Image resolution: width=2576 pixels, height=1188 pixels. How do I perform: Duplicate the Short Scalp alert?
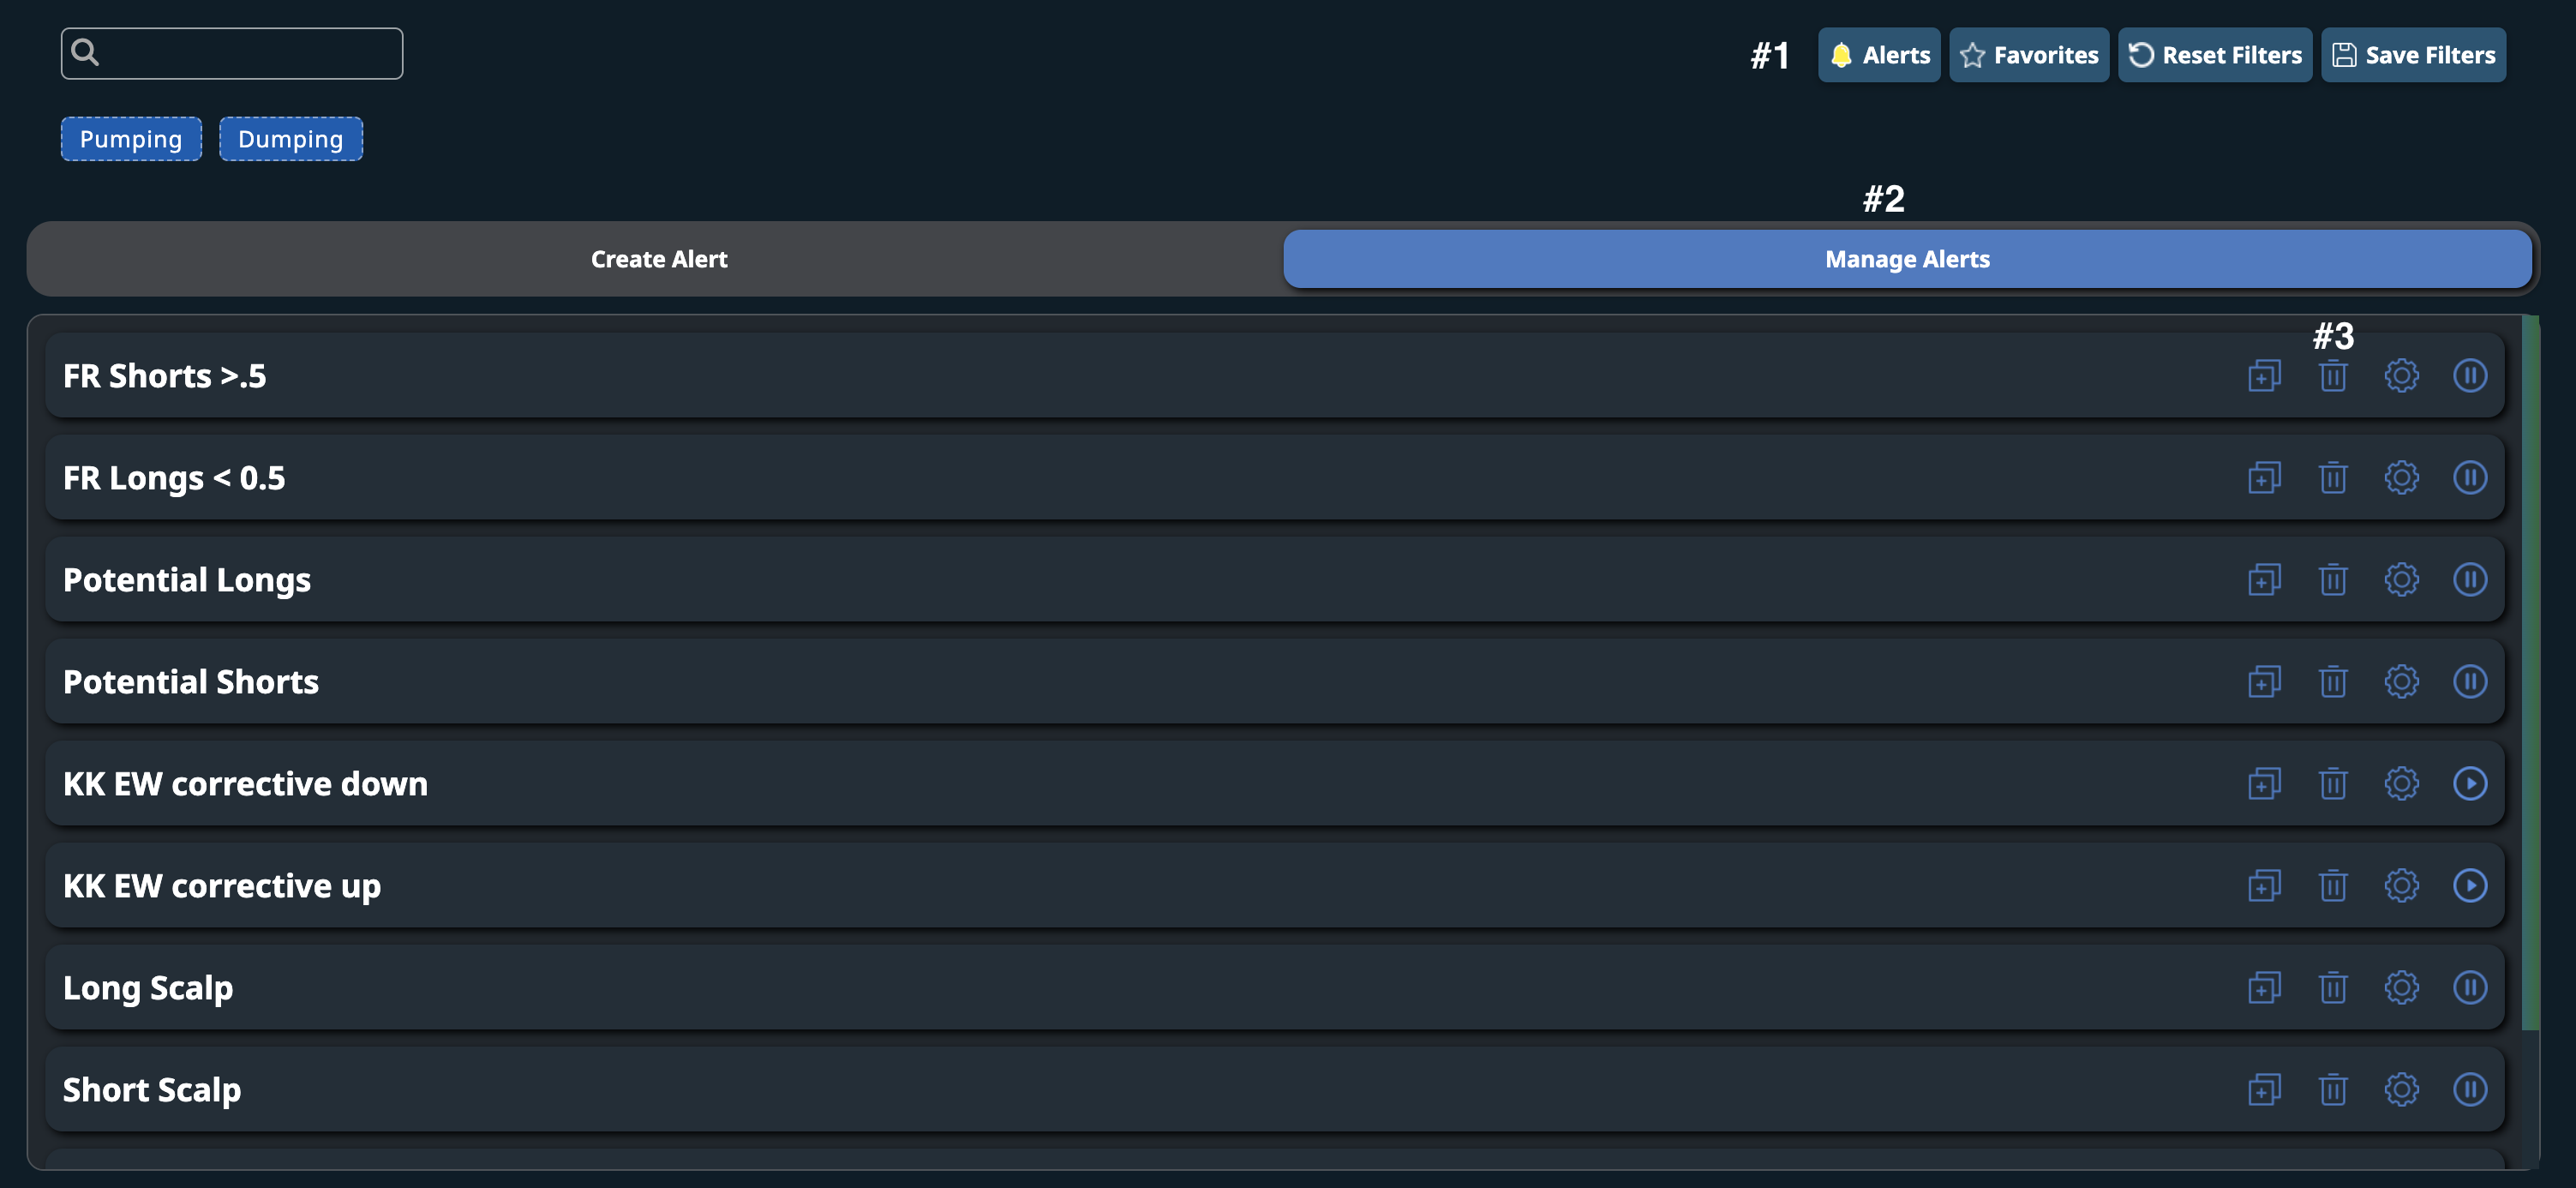2264,1090
